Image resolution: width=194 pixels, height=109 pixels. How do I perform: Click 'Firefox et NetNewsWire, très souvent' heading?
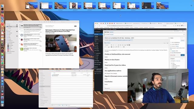pyautogui.click(x=117, y=54)
